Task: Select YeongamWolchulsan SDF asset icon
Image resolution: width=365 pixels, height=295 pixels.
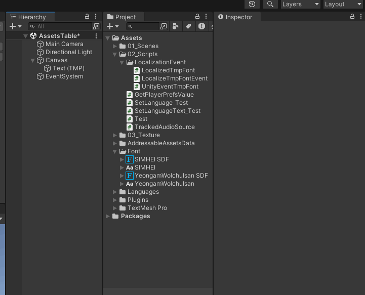Action: [130, 176]
